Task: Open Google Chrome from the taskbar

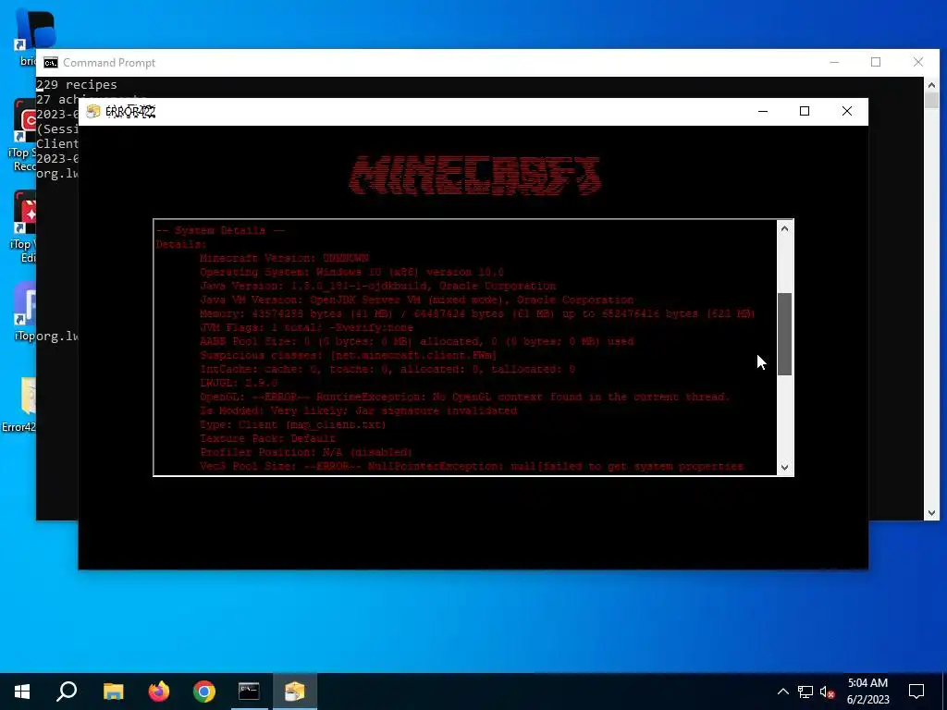Action: [x=204, y=692]
